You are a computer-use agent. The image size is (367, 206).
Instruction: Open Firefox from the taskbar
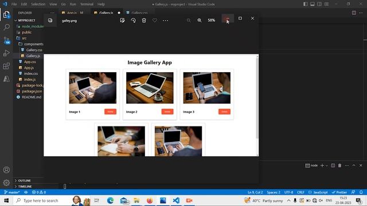[x=150, y=201]
